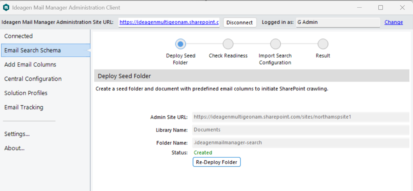This screenshot has width=413, height=191.
Task: Click the Status label
Action: 180,153
